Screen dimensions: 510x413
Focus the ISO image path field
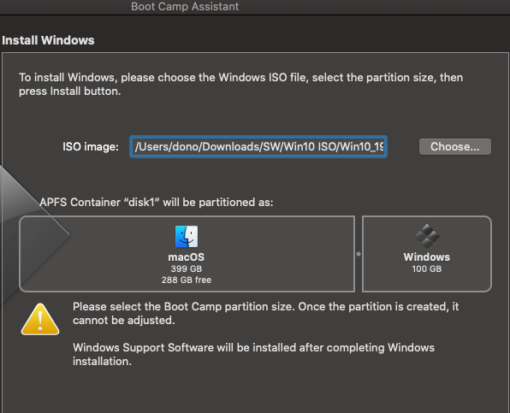(258, 147)
